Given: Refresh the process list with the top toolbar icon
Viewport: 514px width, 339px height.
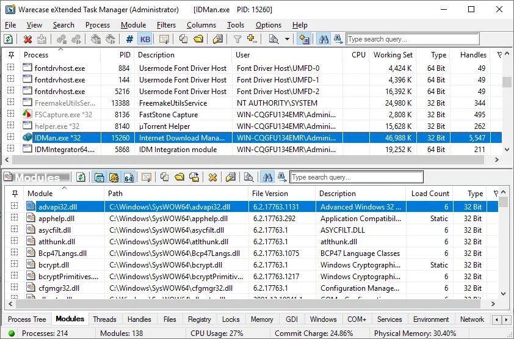Looking at the screenshot, I should 9,39.
